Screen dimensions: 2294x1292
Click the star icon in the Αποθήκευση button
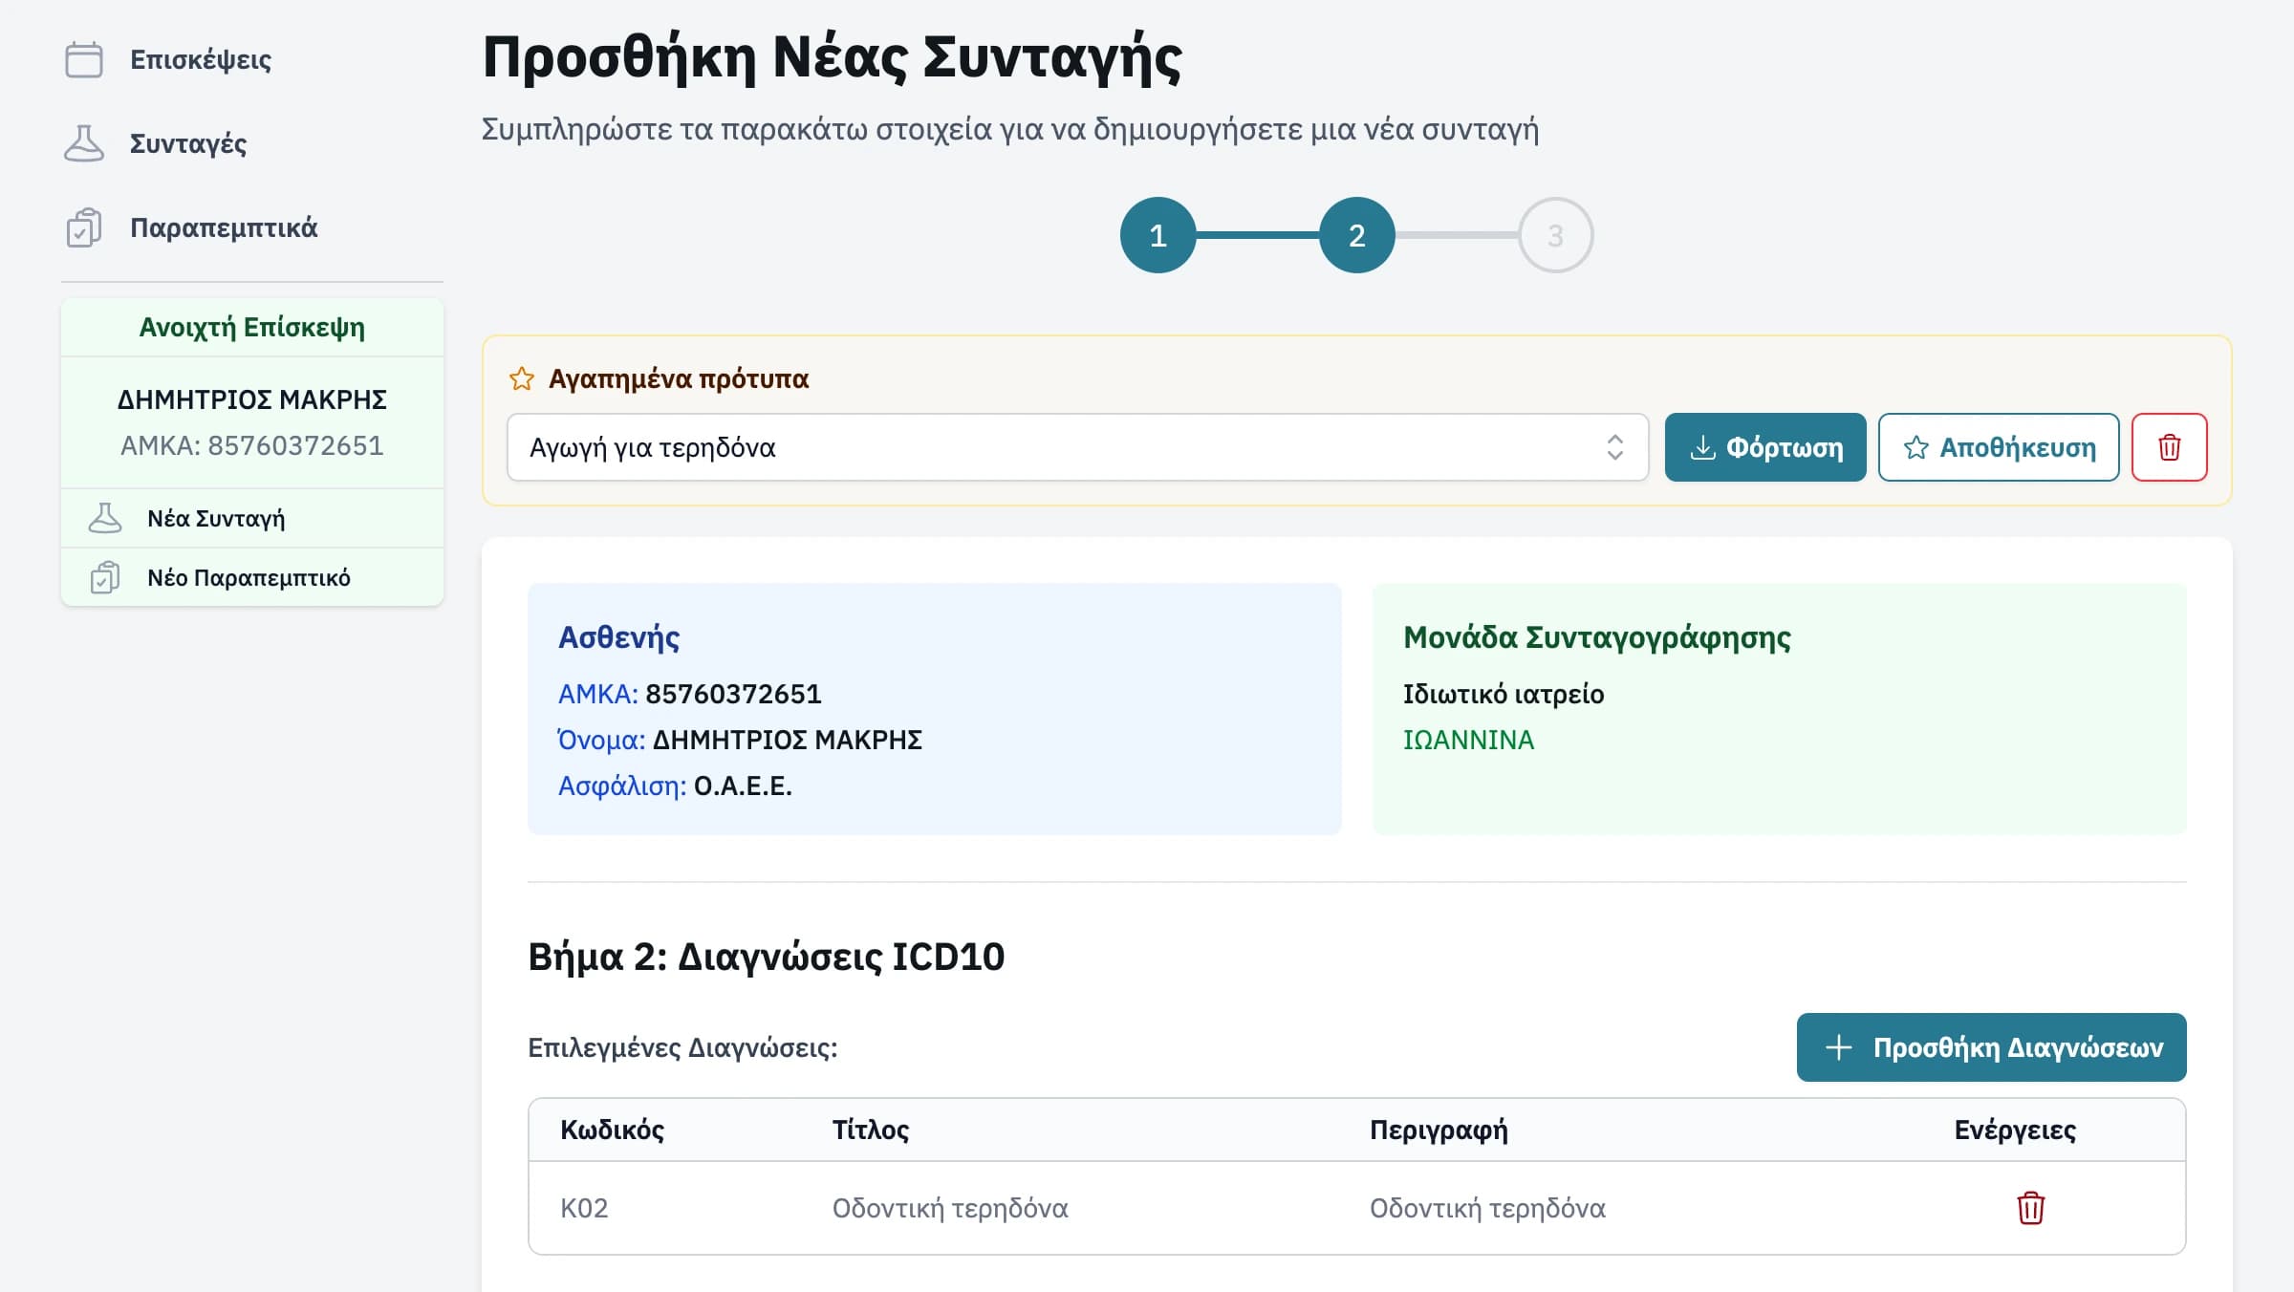click(x=1915, y=447)
